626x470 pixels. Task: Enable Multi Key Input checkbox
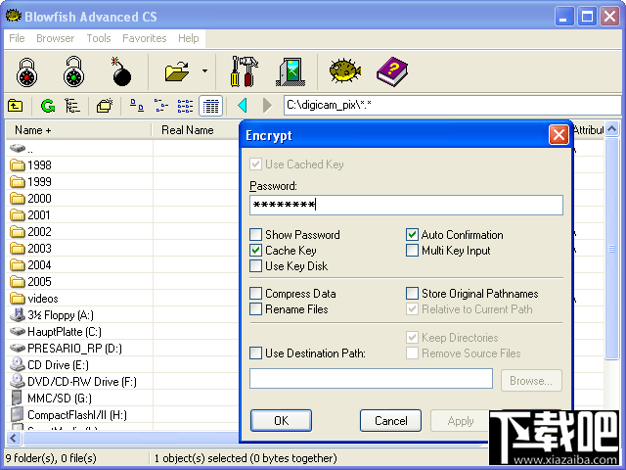tap(412, 251)
